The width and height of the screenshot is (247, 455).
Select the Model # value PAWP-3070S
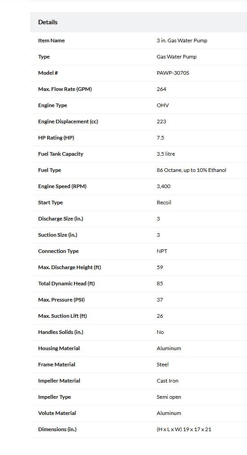click(173, 73)
